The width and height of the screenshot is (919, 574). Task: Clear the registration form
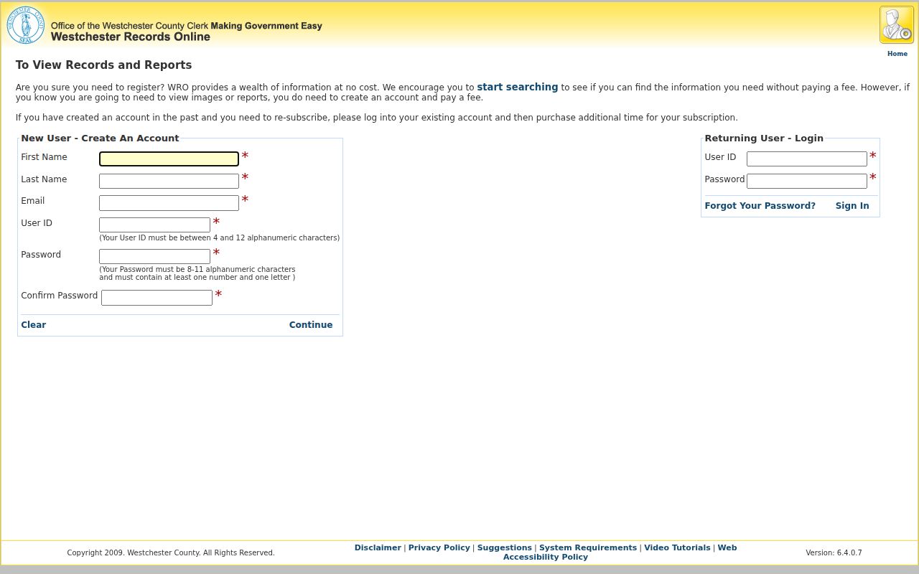(x=34, y=325)
